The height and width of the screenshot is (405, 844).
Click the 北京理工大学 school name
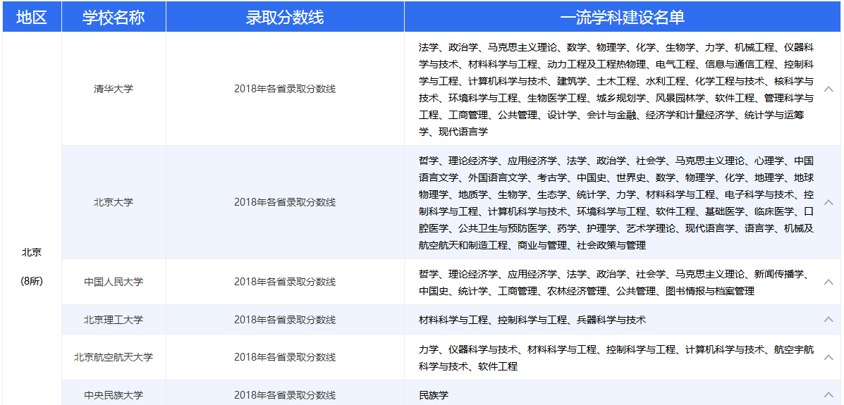[114, 320]
